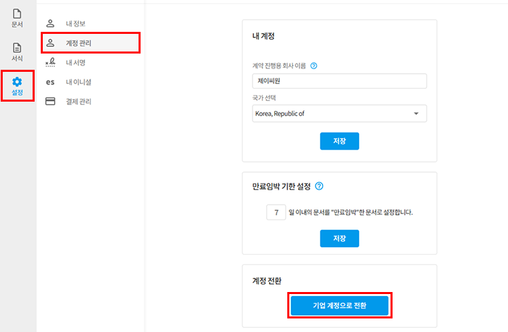The height and width of the screenshot is (332, 508).
Task: Go to 내 정보 menu item
Action: click(75, 24)
